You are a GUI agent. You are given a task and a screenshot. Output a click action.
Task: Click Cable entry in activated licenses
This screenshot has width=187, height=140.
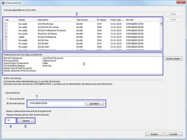click(x=45, y=63)
